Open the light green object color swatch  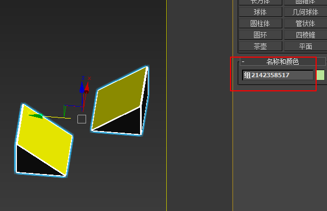pyautogui.click(x=320, y=75)
